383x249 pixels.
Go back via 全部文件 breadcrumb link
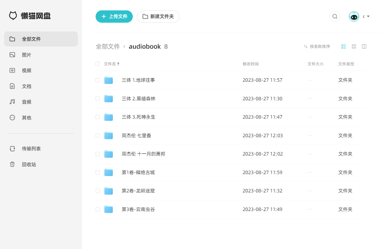[x=108, y=46]
